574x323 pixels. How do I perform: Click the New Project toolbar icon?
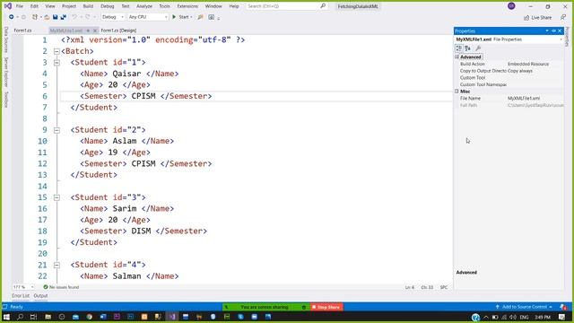pyautogui.click(x=35, y=17)
